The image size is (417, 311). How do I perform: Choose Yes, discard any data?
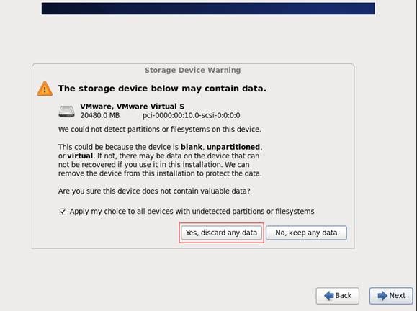[x=221, y=233]
